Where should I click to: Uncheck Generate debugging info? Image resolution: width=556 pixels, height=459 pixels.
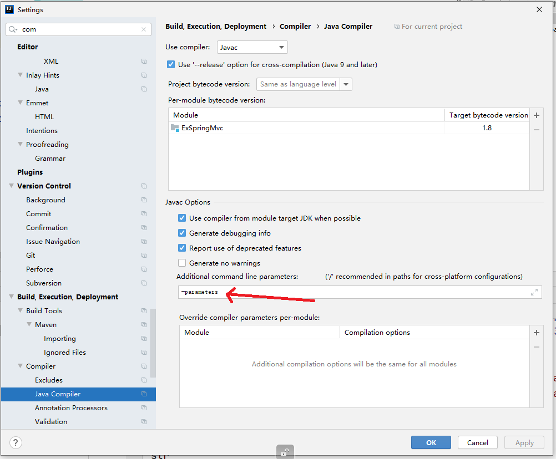182,233
